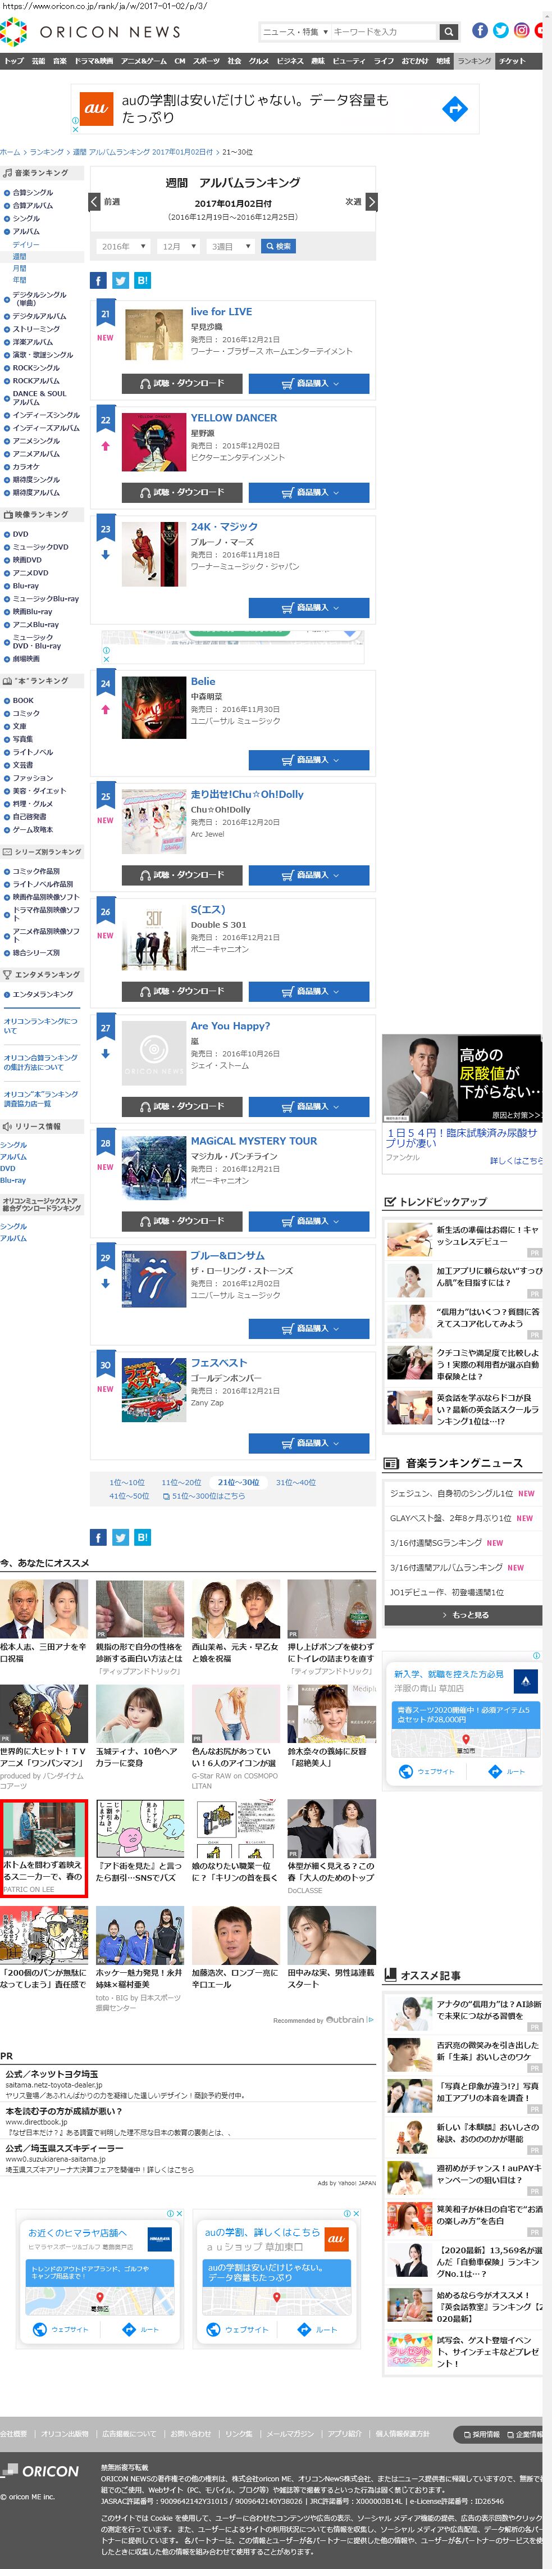
Task: Click 試聴・ダウンロード for YELLOW DANCER
Action: [x=181, y=492]
